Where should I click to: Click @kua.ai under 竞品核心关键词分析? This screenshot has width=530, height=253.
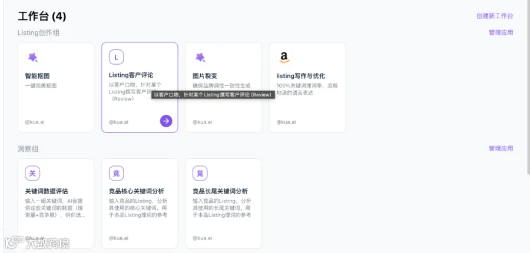[x=118, y=238]
